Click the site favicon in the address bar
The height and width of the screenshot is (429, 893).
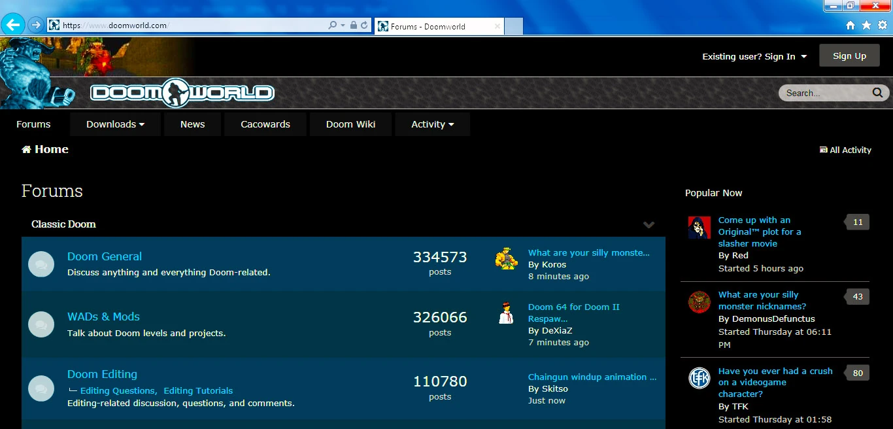pyautogui.click(x=54, y=25)
